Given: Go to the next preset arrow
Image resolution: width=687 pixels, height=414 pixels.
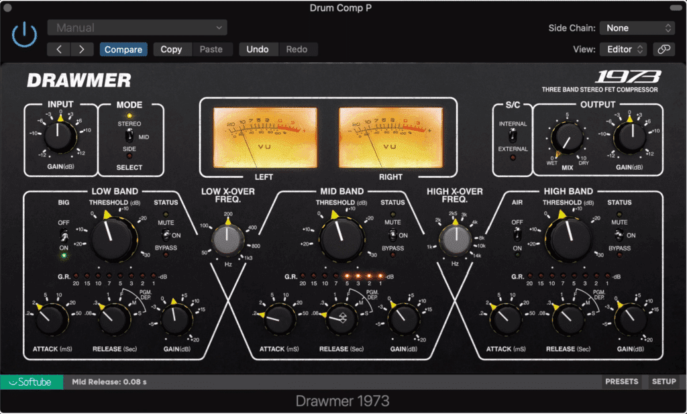Looking at the screenshot, I should pos(82,50).
